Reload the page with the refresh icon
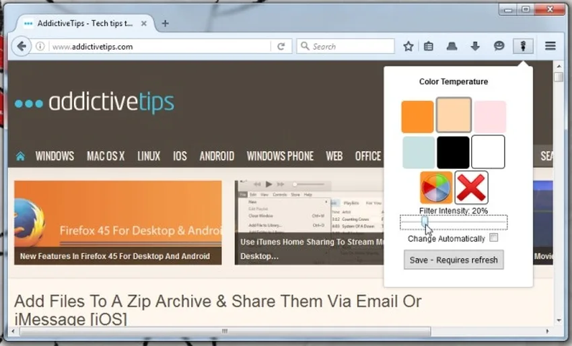Viewport: 572px width, 346px height. coord(281,46)
